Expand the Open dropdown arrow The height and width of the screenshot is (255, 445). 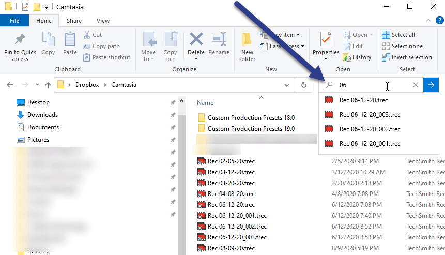pos(371,35)
